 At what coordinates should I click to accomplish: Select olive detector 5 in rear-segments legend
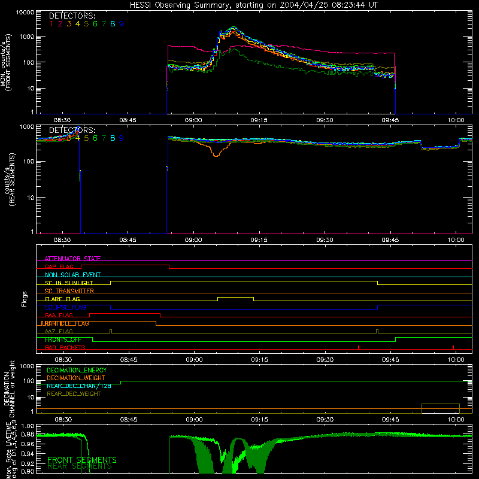[x=86, y=138]
